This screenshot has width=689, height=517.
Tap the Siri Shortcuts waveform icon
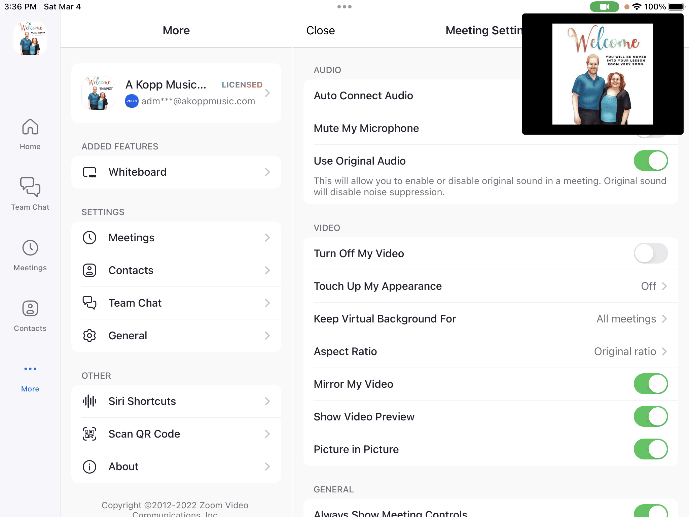click(x=89, y=401)
